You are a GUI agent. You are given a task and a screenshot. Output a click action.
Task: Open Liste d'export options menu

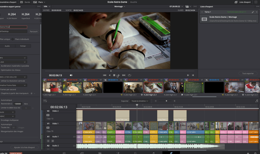258,6
